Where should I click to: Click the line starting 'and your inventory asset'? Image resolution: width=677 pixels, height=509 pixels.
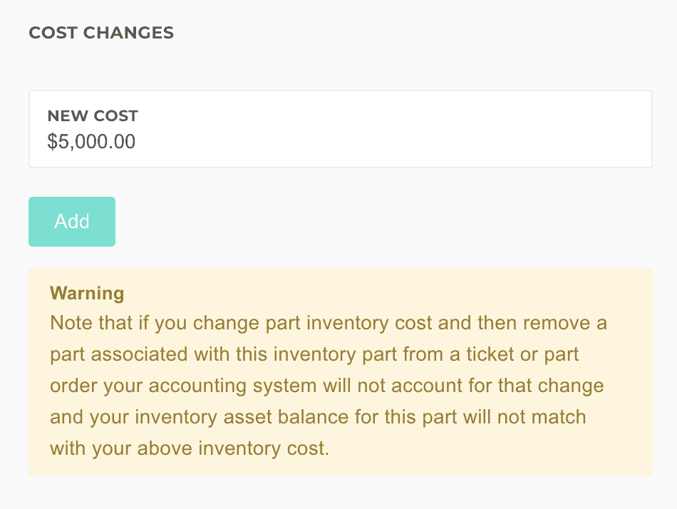pos(318,418)
